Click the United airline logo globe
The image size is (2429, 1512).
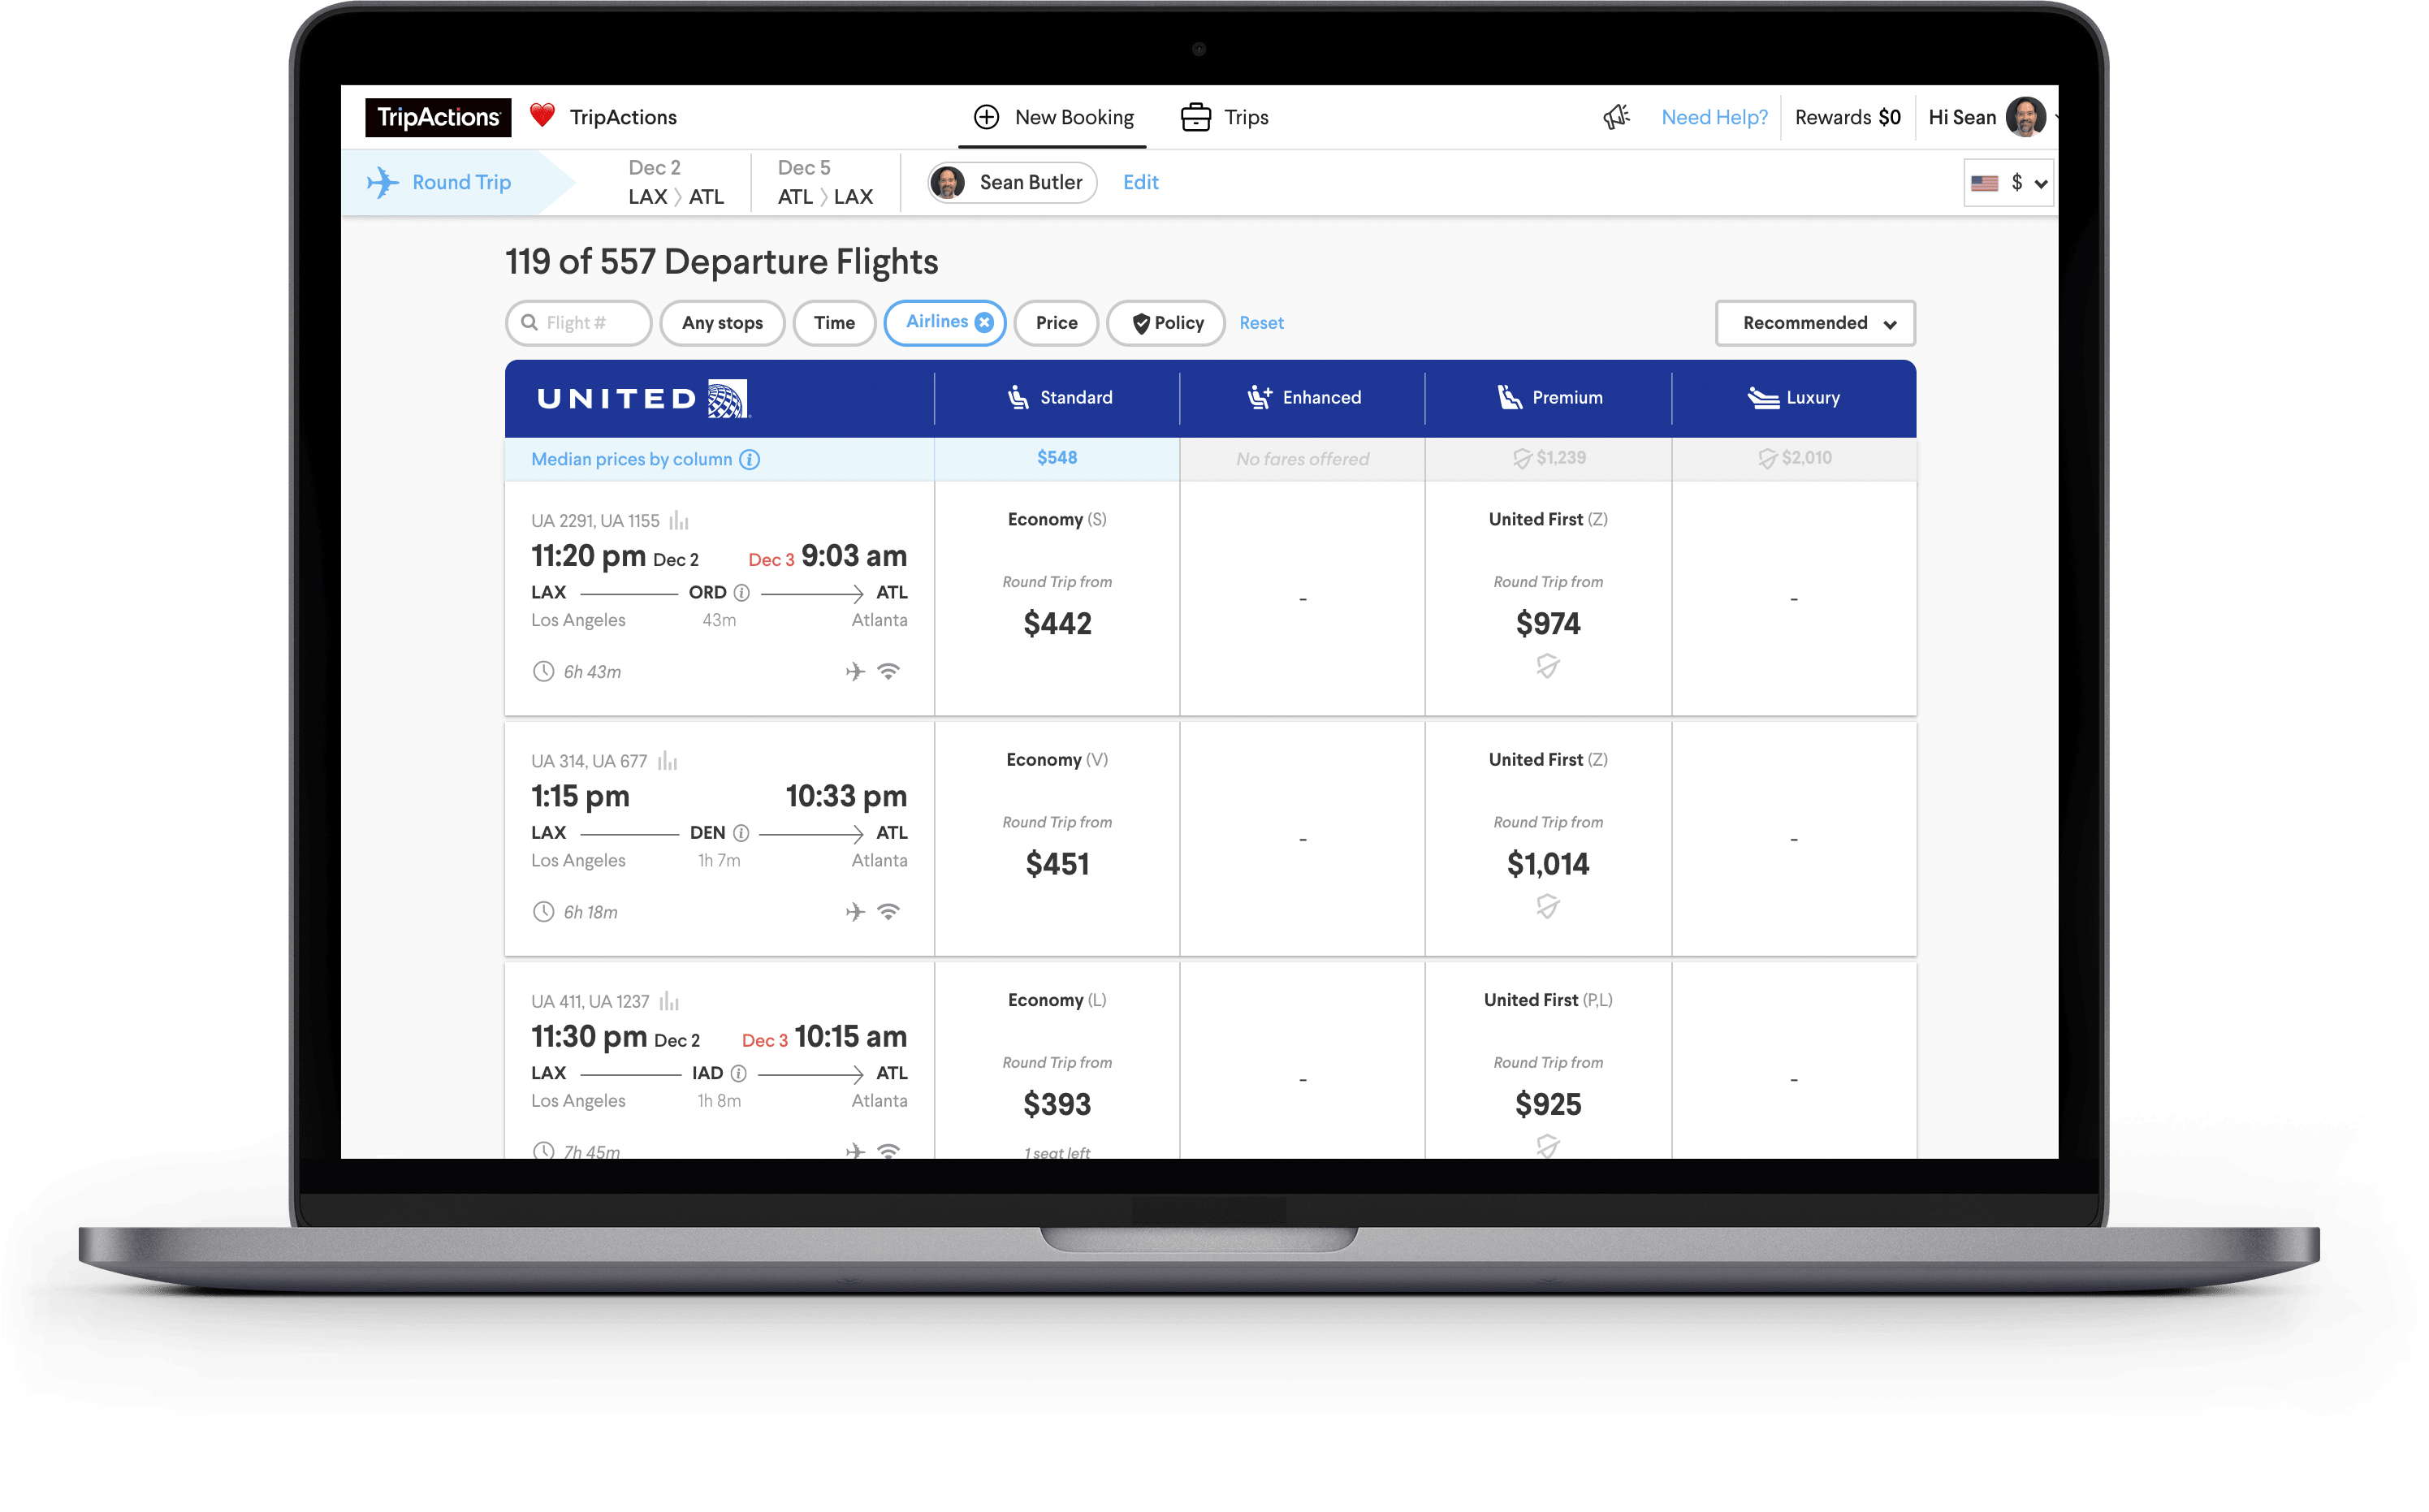click(729, 399)
